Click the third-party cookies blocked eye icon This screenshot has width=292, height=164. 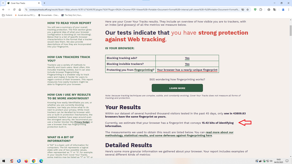click(x=243, y=10)
